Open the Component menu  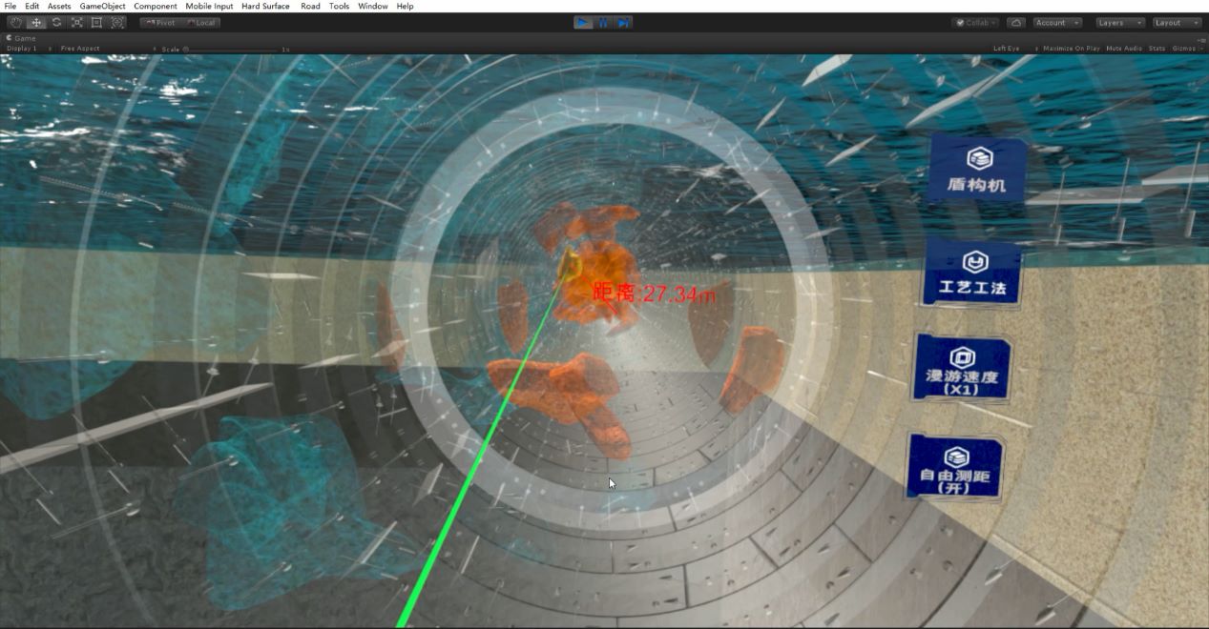(156, 6)
